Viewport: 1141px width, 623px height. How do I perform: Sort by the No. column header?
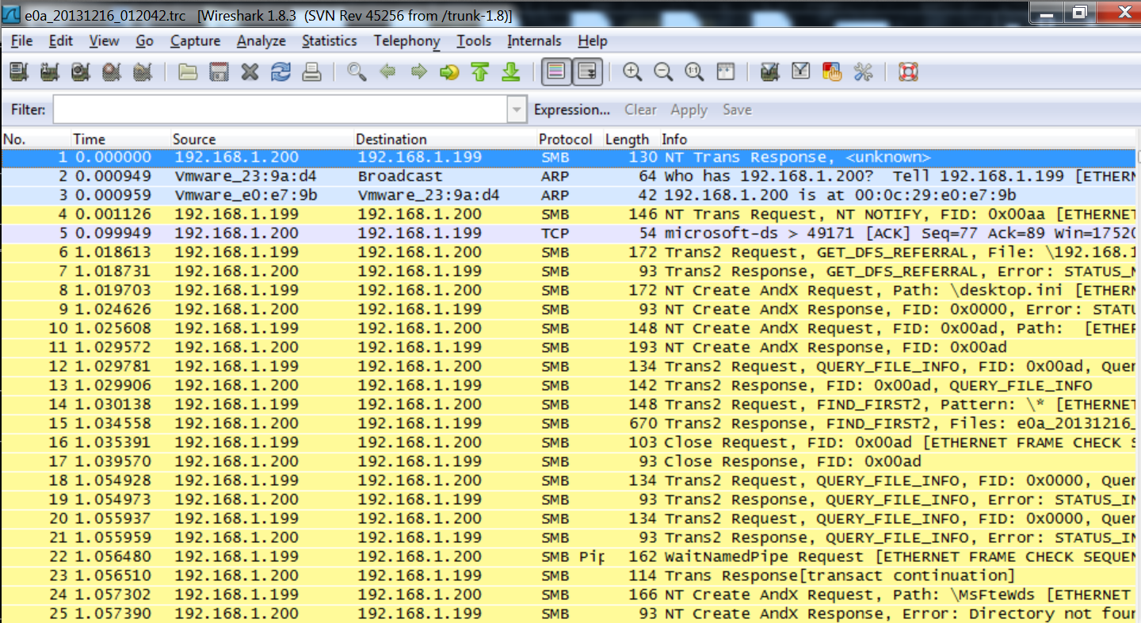(36, 140)
